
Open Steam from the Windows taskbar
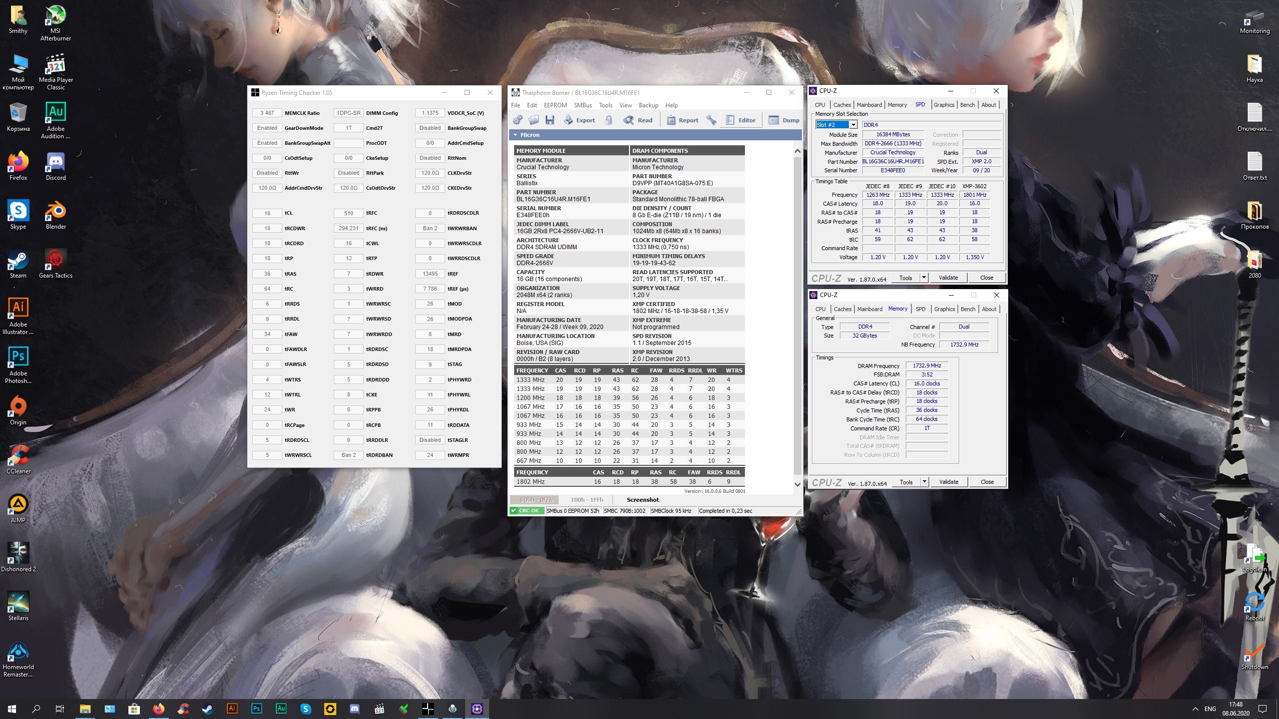tap(207, 709)
